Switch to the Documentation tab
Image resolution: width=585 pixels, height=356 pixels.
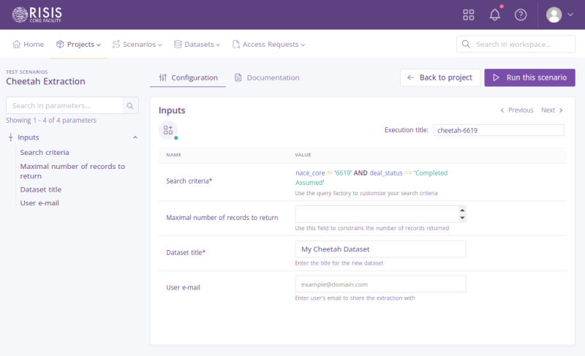click(x=266, y=77)
